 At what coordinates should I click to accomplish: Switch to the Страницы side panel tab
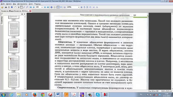(x=2, y=20)
